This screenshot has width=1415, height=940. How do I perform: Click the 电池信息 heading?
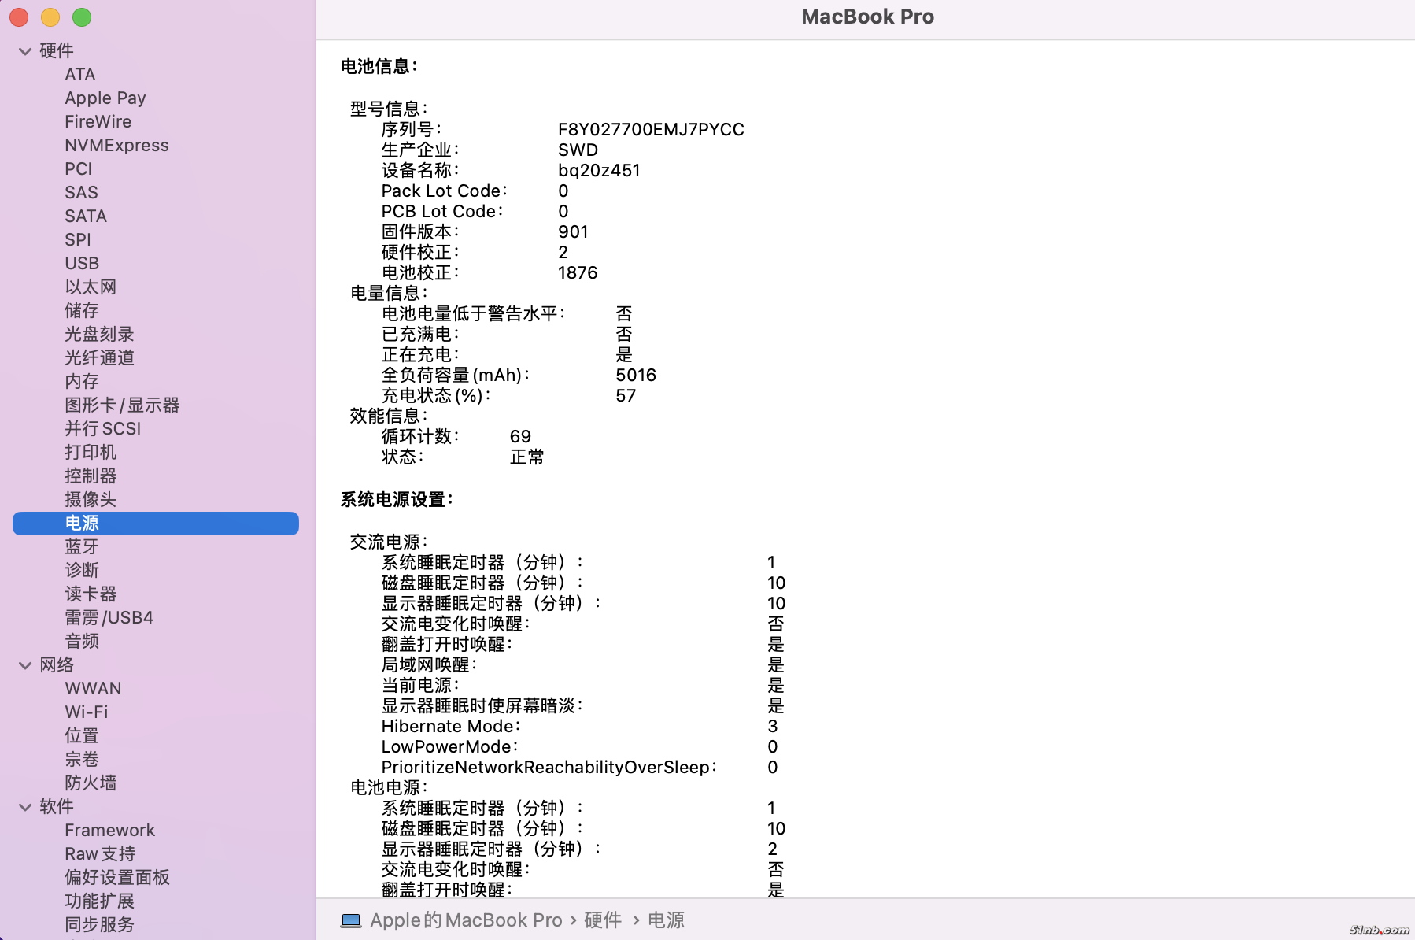coord(379,67)
